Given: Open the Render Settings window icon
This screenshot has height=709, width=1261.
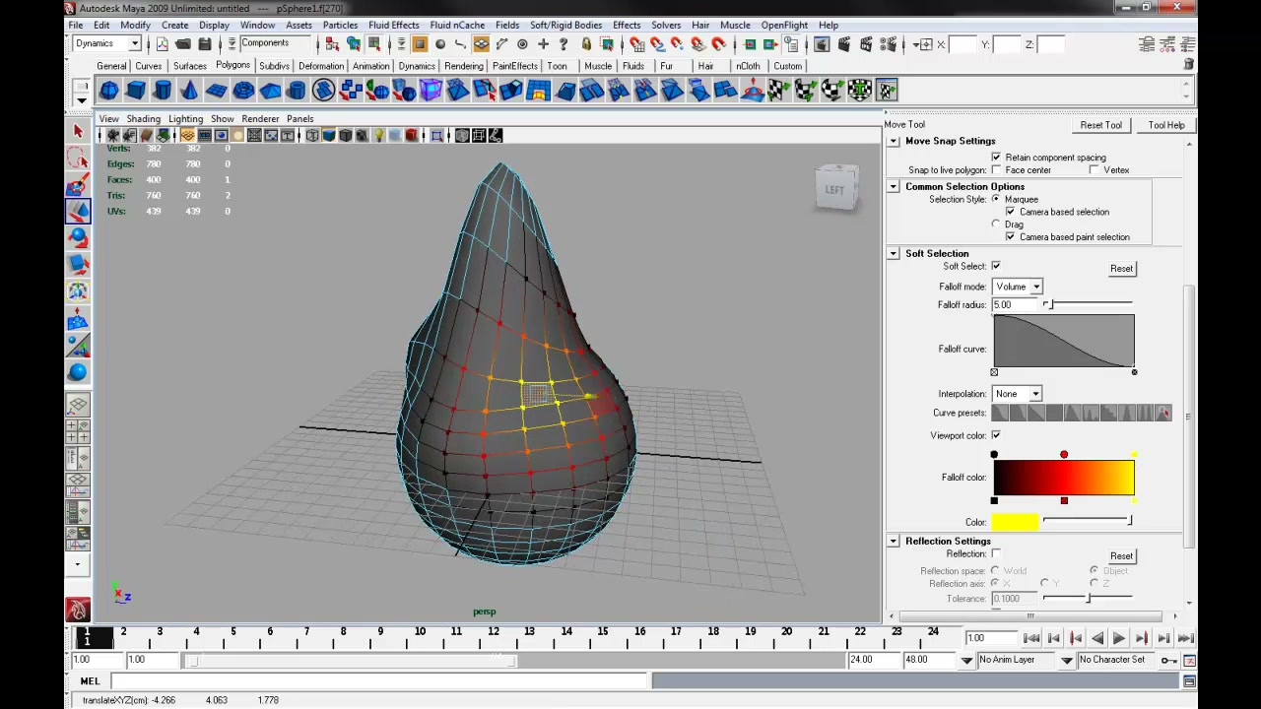Looking at the screenshot, I should coord(888,44).
